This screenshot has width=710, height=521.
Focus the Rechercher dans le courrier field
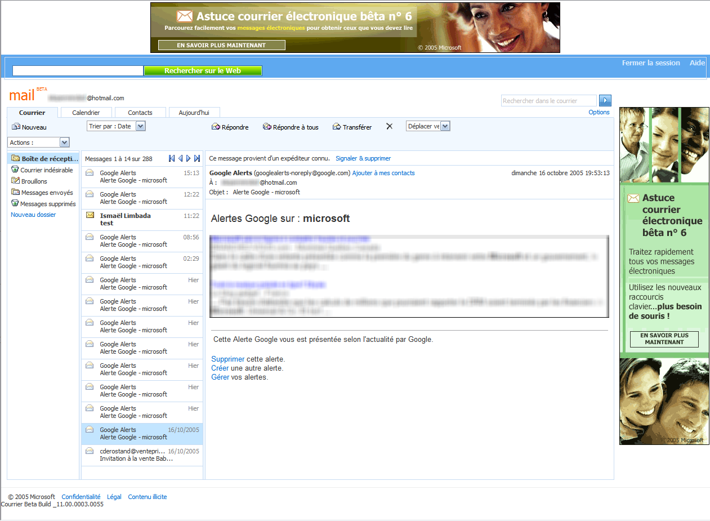(x=549, y=101)
